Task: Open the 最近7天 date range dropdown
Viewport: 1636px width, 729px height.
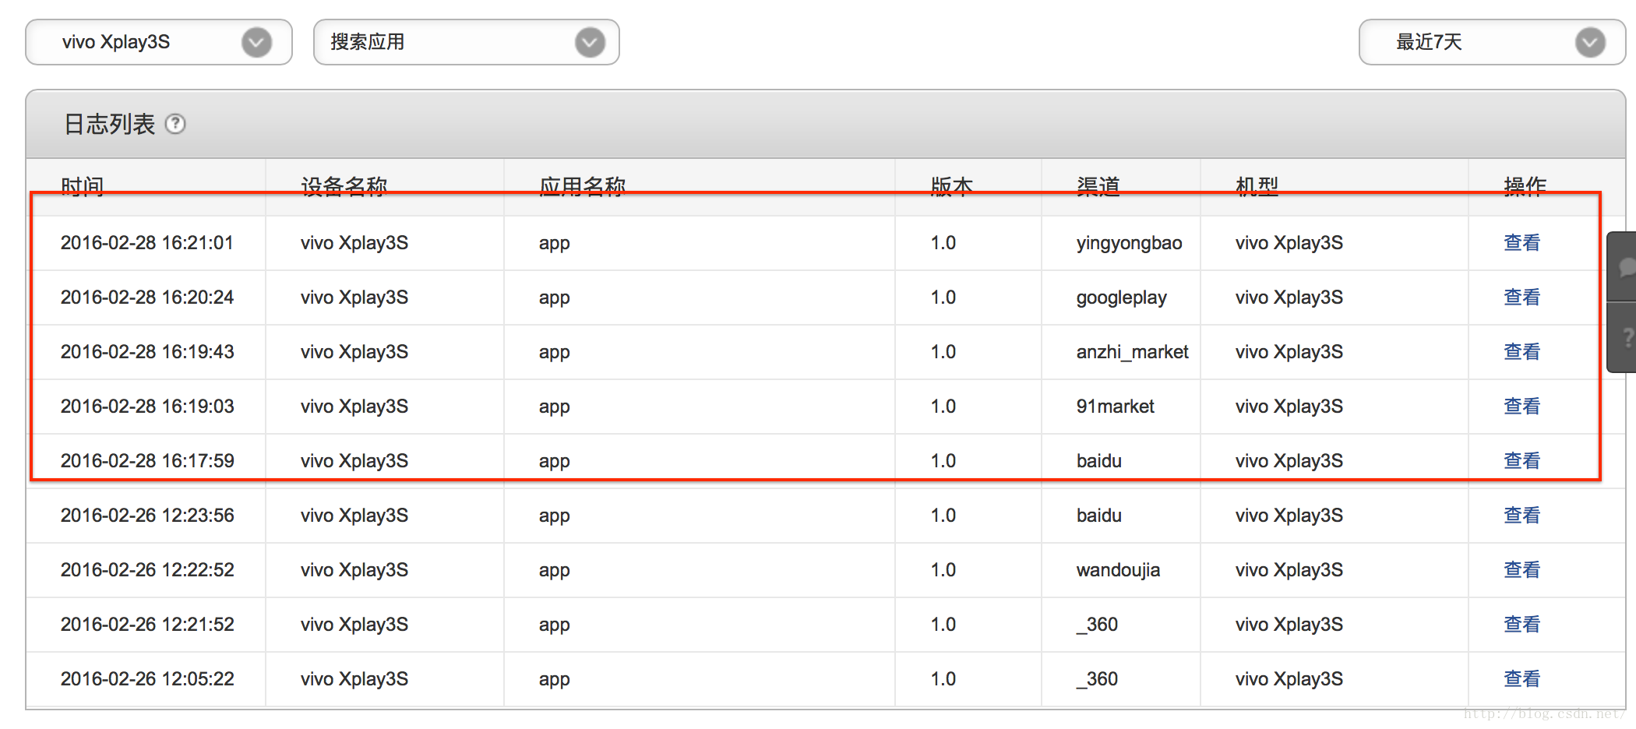Action: (1492, 42)
